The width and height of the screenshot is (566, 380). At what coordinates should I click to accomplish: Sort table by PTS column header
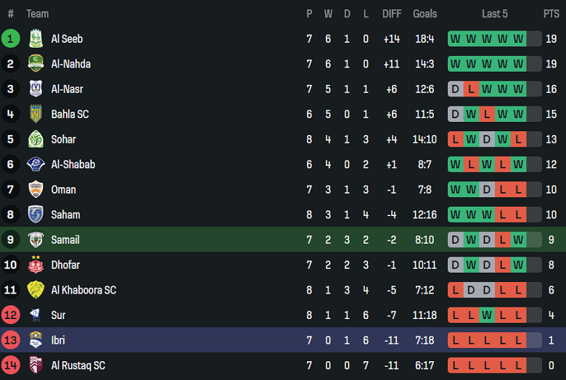[551, 14]
